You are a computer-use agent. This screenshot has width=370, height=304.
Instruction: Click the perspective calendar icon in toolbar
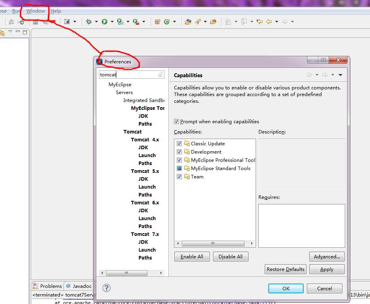(x=36, y=22)
